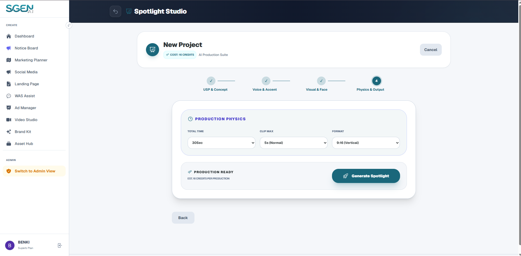Click the 'PRODUCTION PHYSICS' heading
Screen dimensions: 521x256
(x=220, y=119)
